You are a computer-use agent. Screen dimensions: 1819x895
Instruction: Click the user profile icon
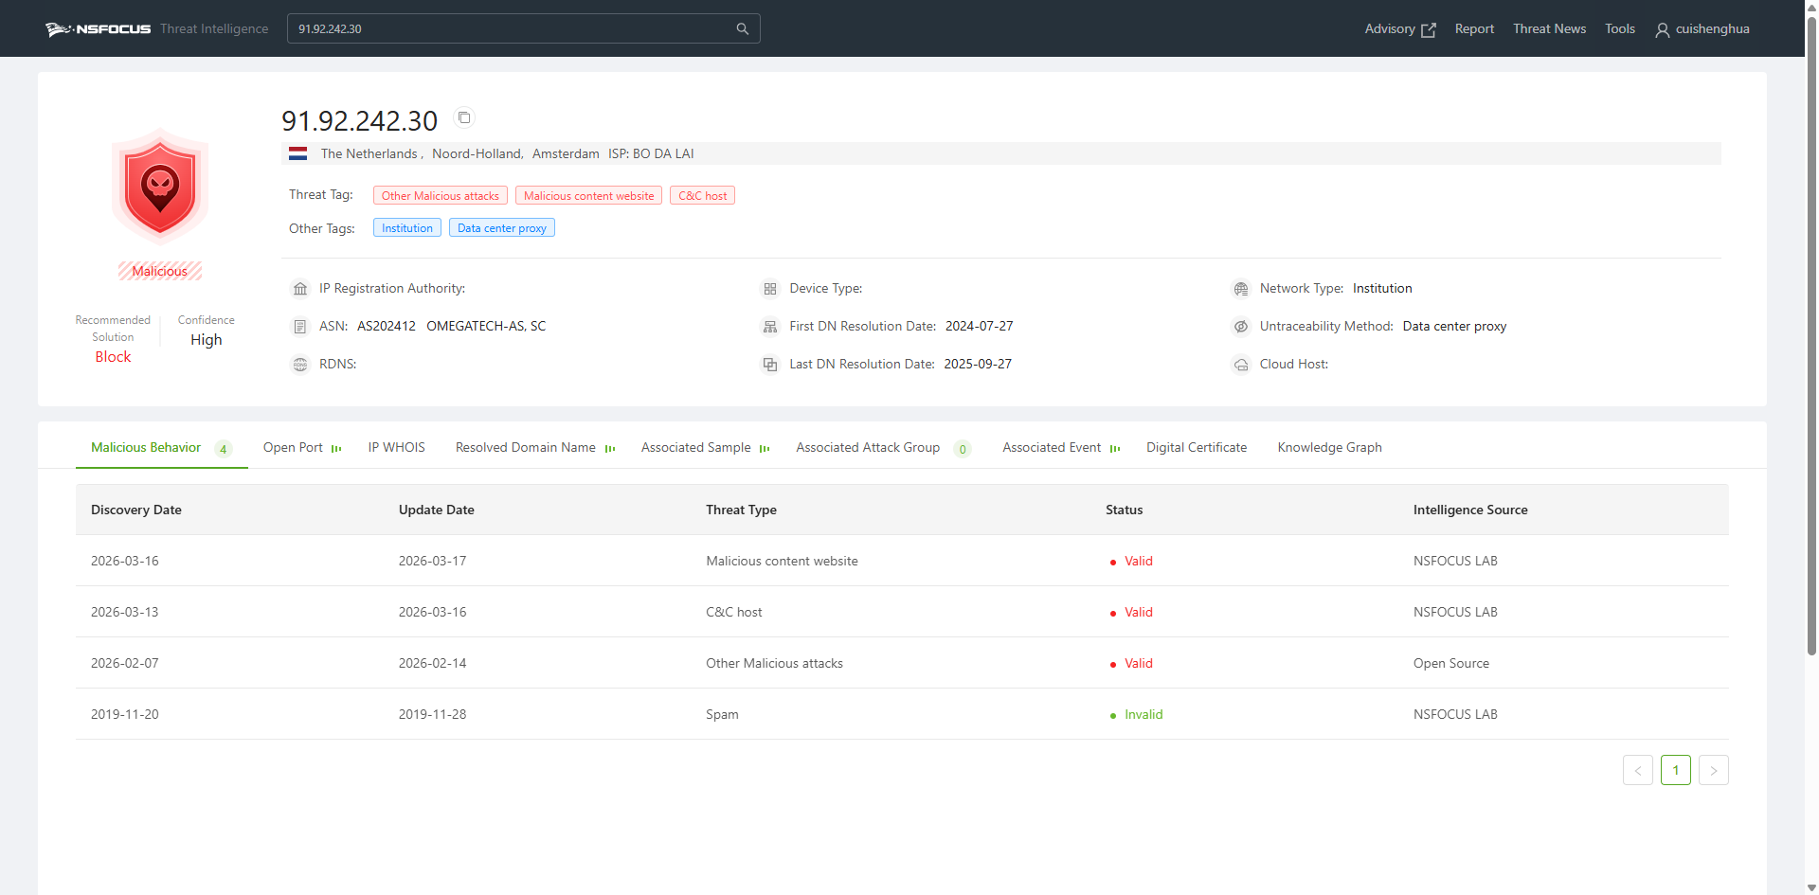click(1662, 29)
